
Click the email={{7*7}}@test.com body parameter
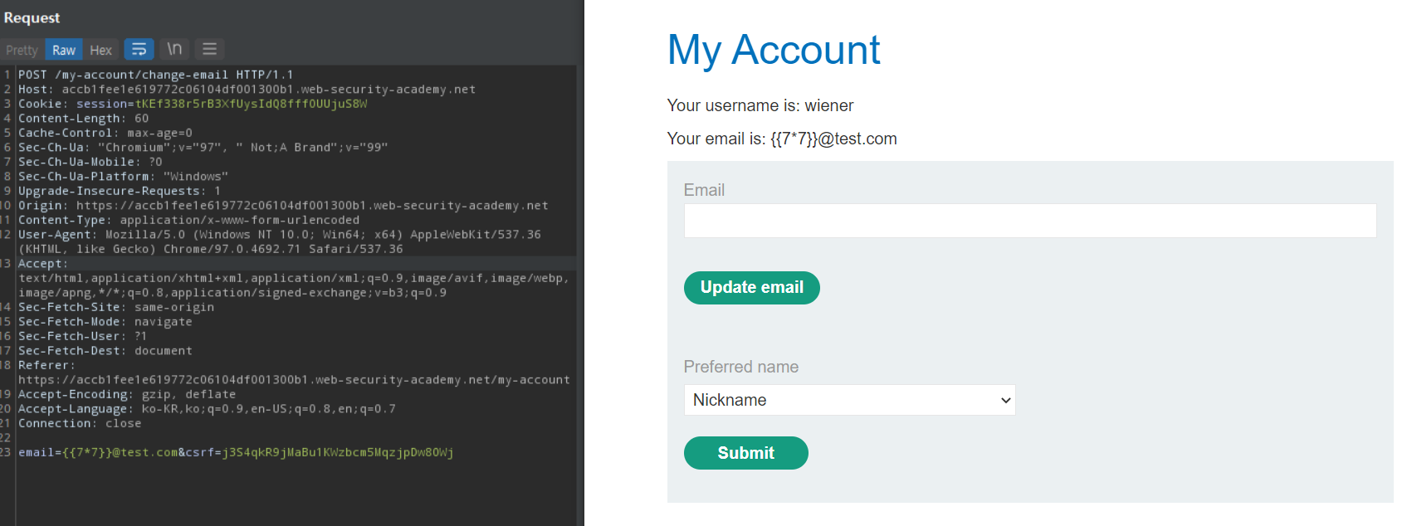coord(98,452)
